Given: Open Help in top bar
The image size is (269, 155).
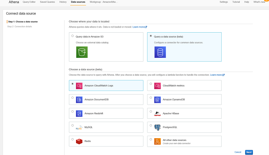Looking at the screenshot, I should tap(246, 2).
